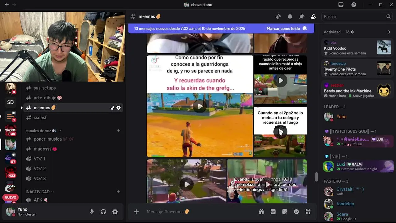Mark as read with Marcar como leído

[x=287, y=28]
